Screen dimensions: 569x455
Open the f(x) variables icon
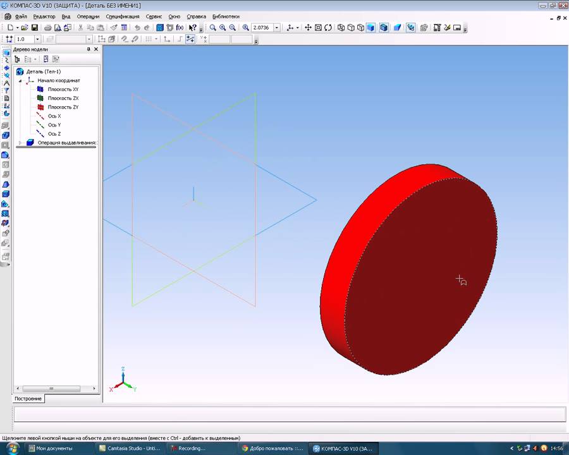pos(180,28)
